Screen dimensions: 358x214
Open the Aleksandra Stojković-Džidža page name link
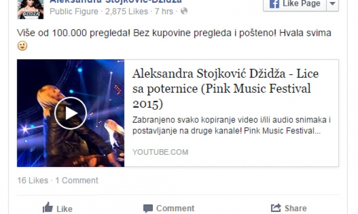click(116, 2)
